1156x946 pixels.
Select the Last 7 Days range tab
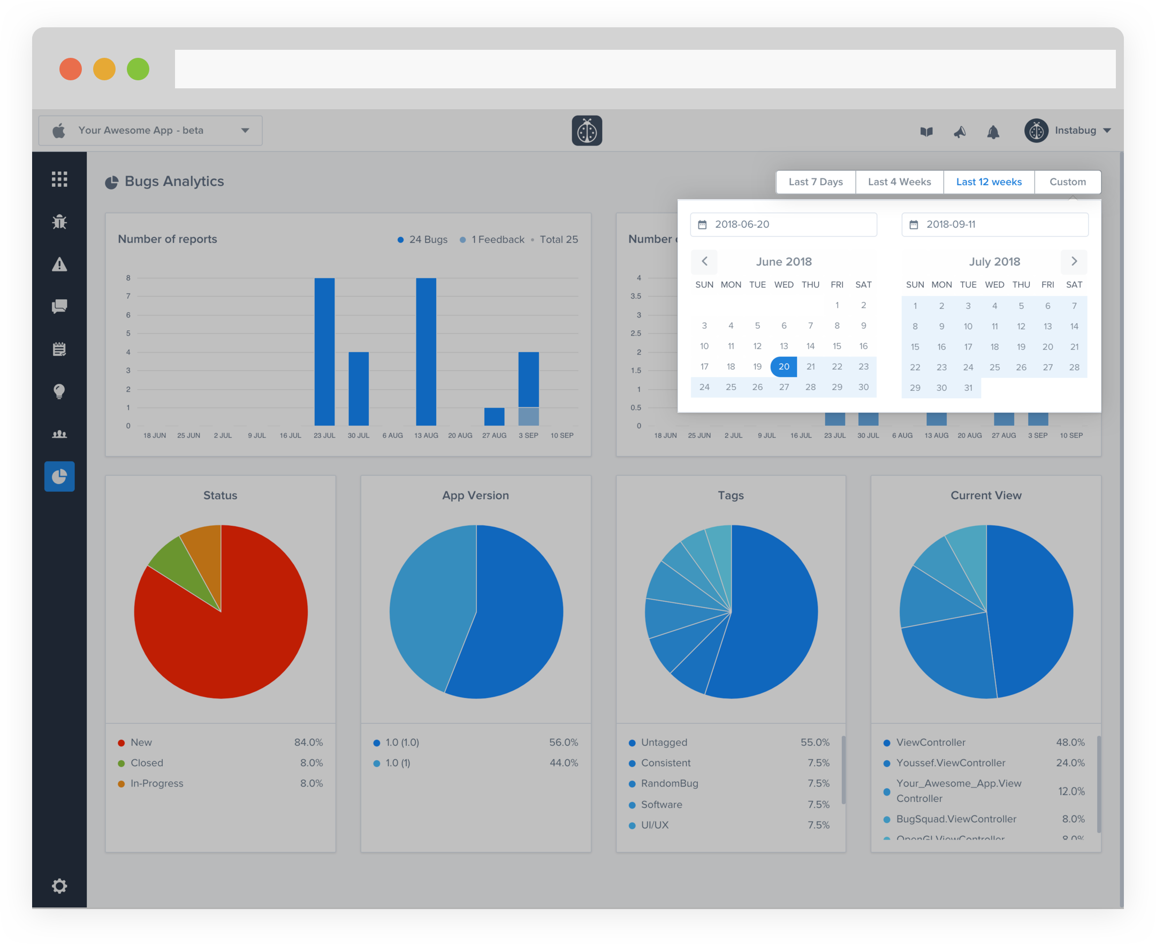click(x=816, y=182)
